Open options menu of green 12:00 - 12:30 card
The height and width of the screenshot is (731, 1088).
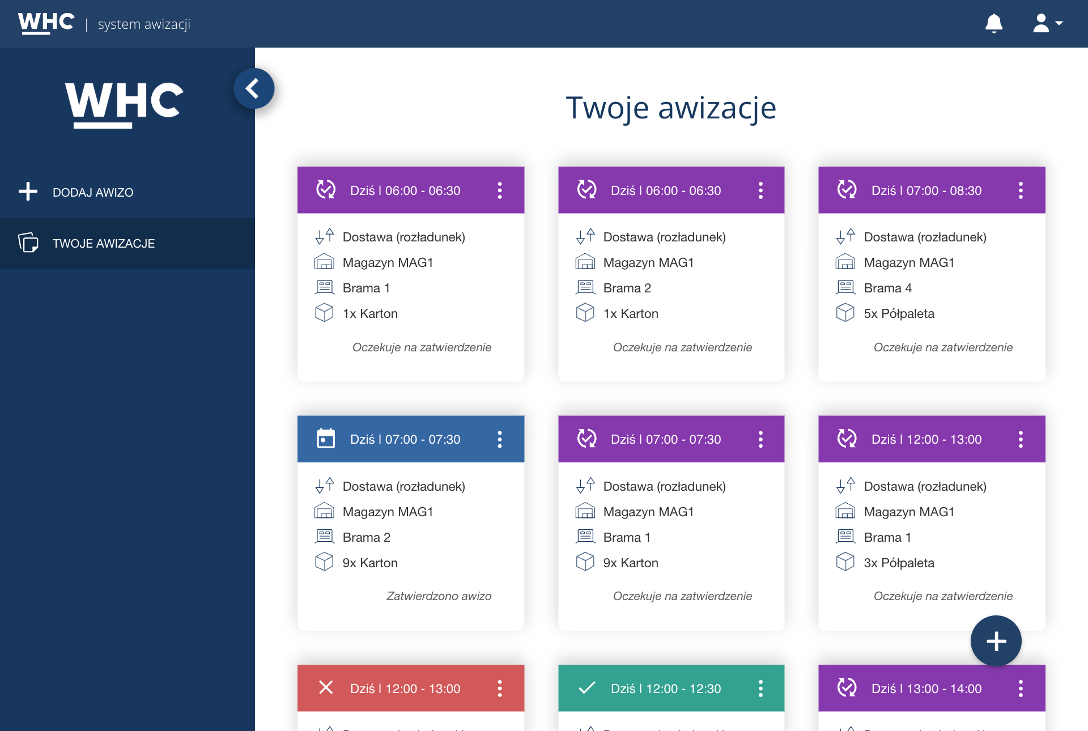coord(760,688)
